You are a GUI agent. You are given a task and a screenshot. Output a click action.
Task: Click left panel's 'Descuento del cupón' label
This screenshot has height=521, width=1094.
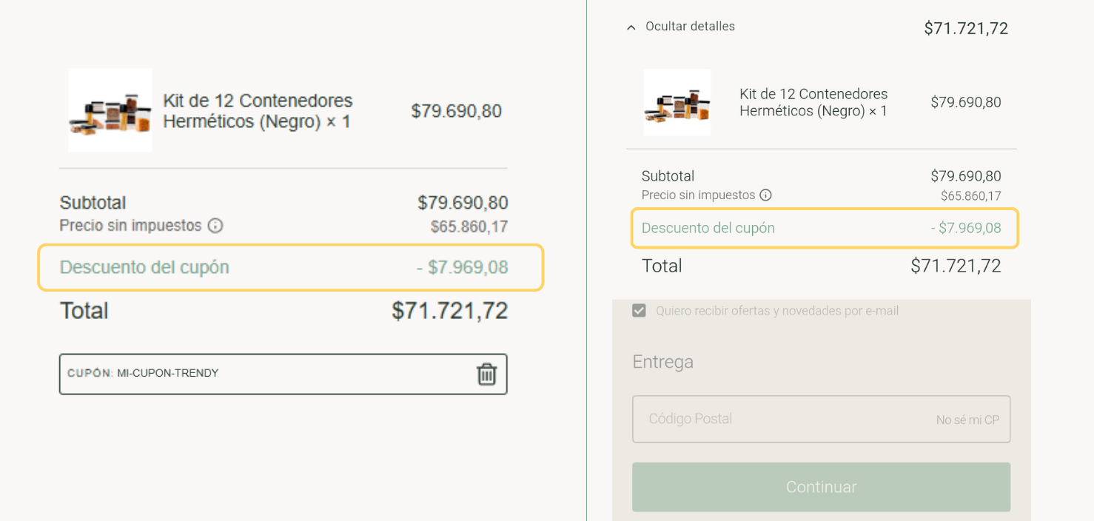(144, 267)
